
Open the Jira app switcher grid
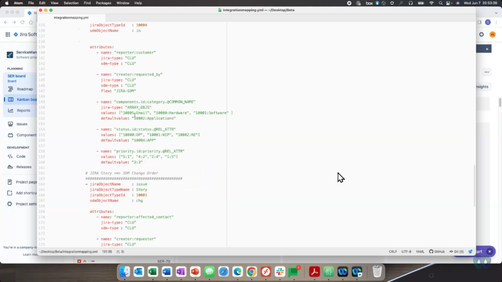(x=8, y=34)
